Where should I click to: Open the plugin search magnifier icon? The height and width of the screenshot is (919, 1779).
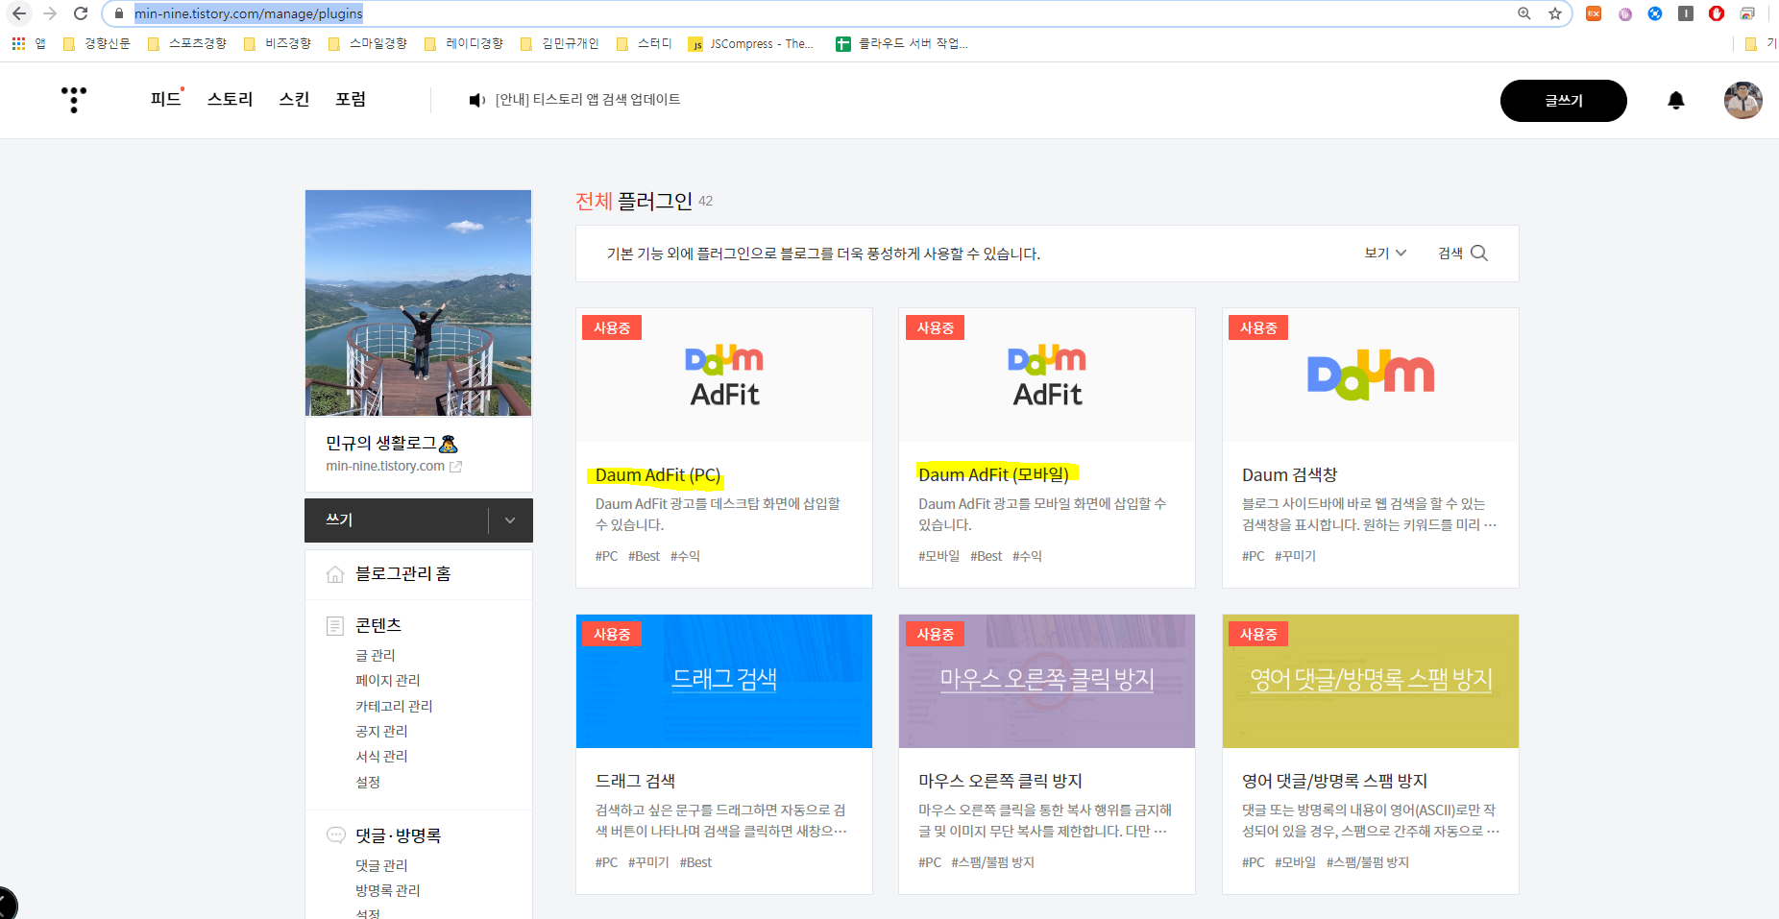(1479, 254)
